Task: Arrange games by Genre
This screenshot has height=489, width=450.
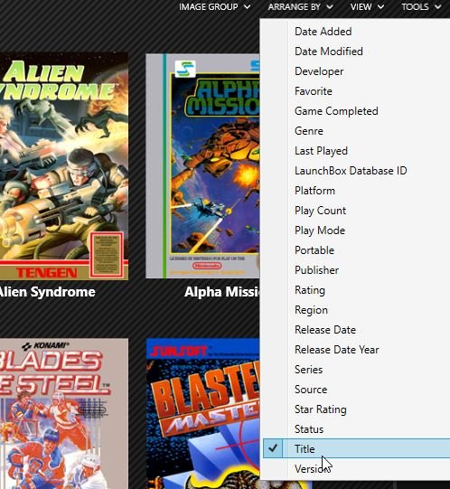Action: [356, 131]
